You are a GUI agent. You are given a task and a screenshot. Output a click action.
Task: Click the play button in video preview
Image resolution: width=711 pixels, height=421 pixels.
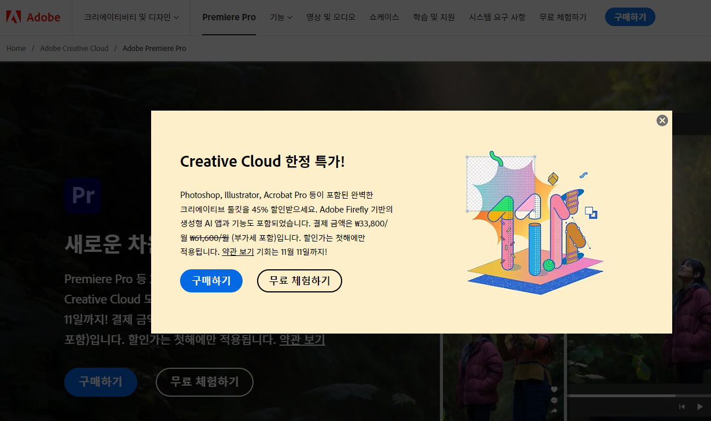pos(699,407)
